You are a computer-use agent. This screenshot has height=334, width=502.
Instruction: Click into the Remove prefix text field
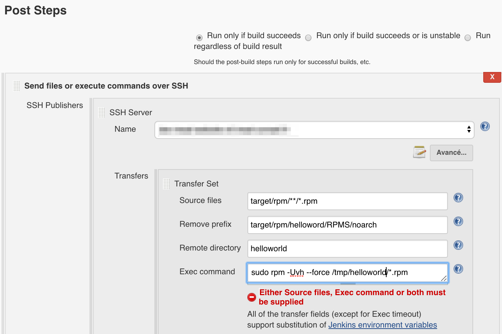[x=347, y=225]
